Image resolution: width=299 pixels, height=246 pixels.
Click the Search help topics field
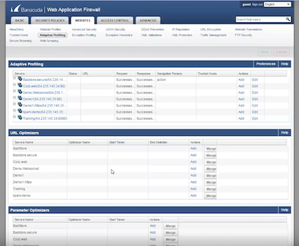[261, 20]
